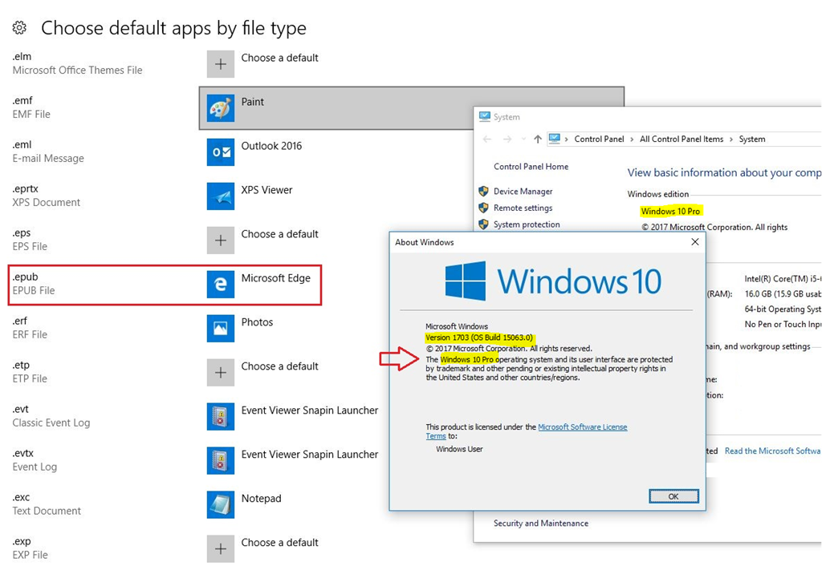Click the System window title bar icon
822x566 pixels.
point(484,117)
